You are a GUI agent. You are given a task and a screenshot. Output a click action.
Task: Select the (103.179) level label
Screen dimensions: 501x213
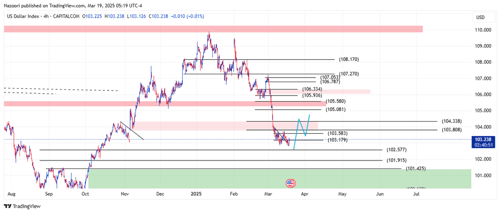337,140
